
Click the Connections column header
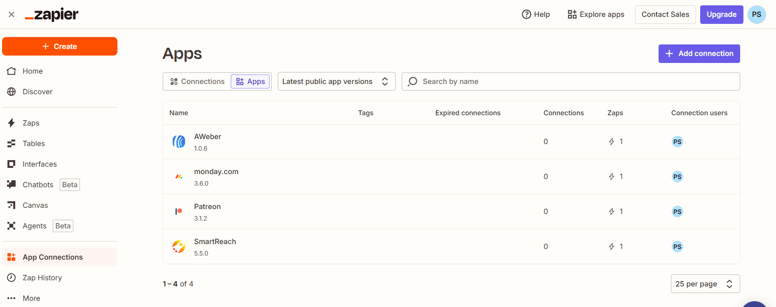tap(563, 113)
